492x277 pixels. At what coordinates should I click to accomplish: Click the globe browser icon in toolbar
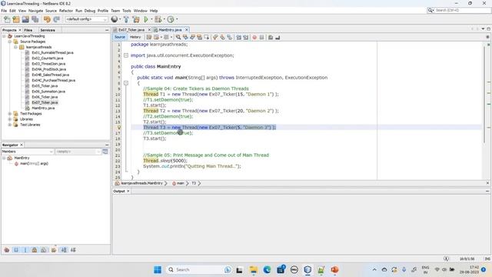(x=115, y=19)
